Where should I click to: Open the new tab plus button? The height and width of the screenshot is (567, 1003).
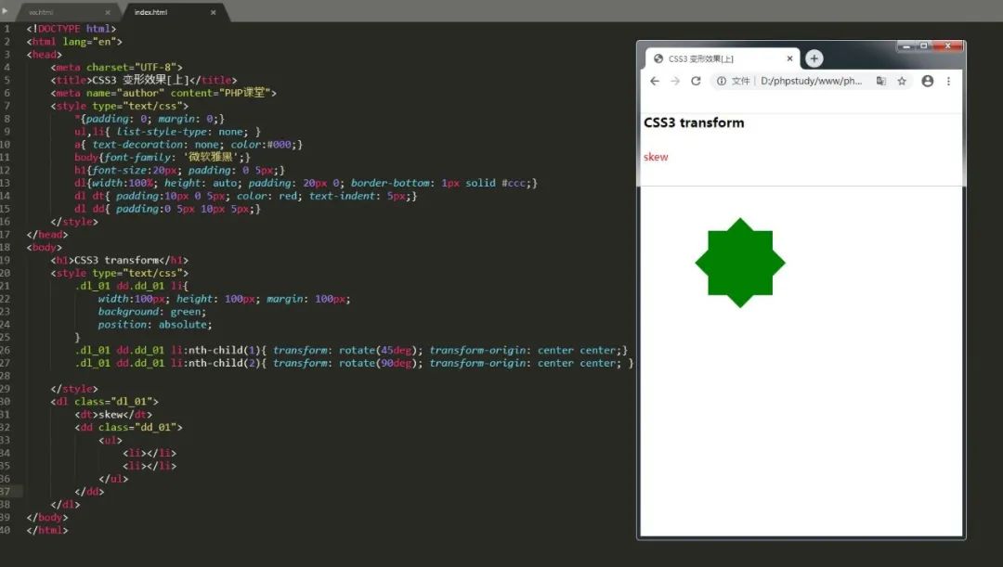pos(814,58)
